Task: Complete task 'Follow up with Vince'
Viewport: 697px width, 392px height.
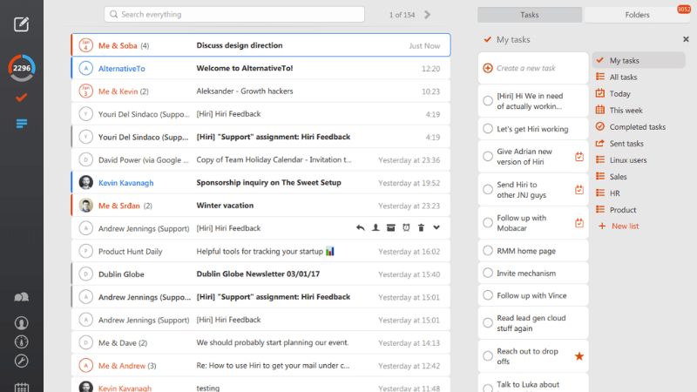Action: (x=488, y=295)
